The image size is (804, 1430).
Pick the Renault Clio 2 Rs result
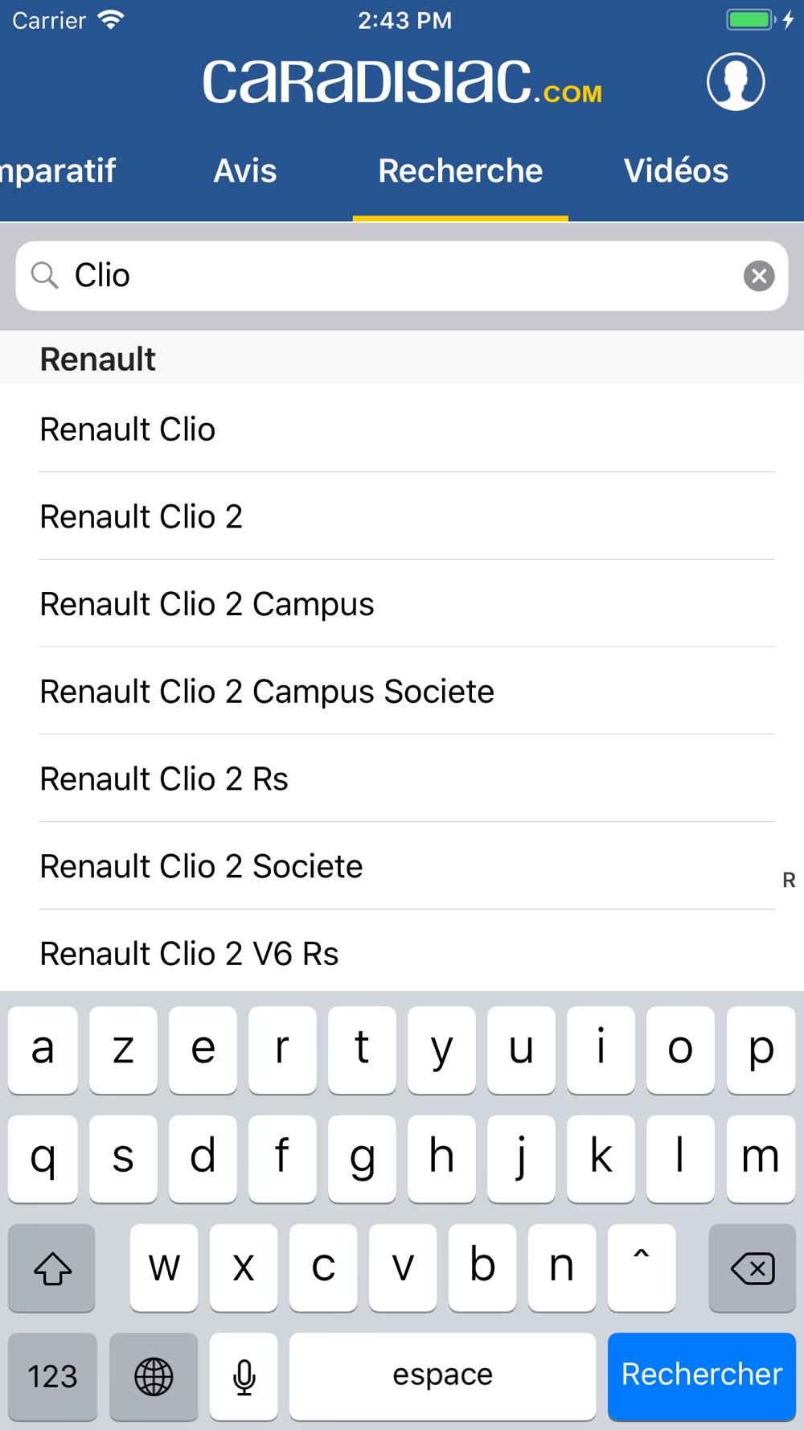[x=164, y=779]
